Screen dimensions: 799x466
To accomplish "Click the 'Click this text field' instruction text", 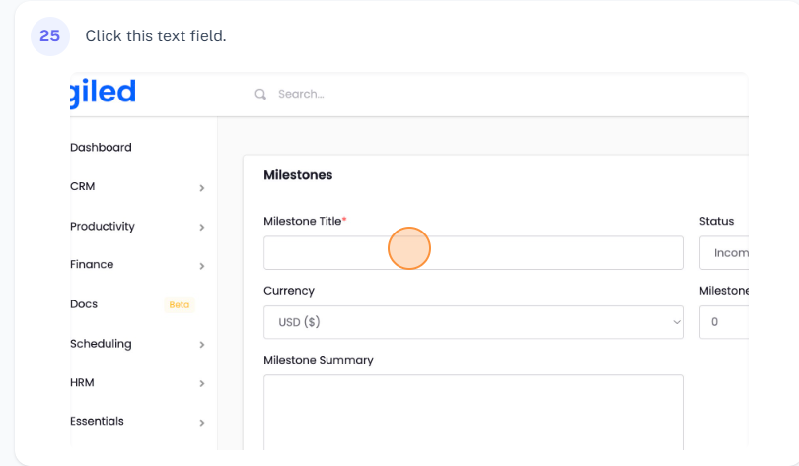I will pyautogui.click(x=156, y=36).
